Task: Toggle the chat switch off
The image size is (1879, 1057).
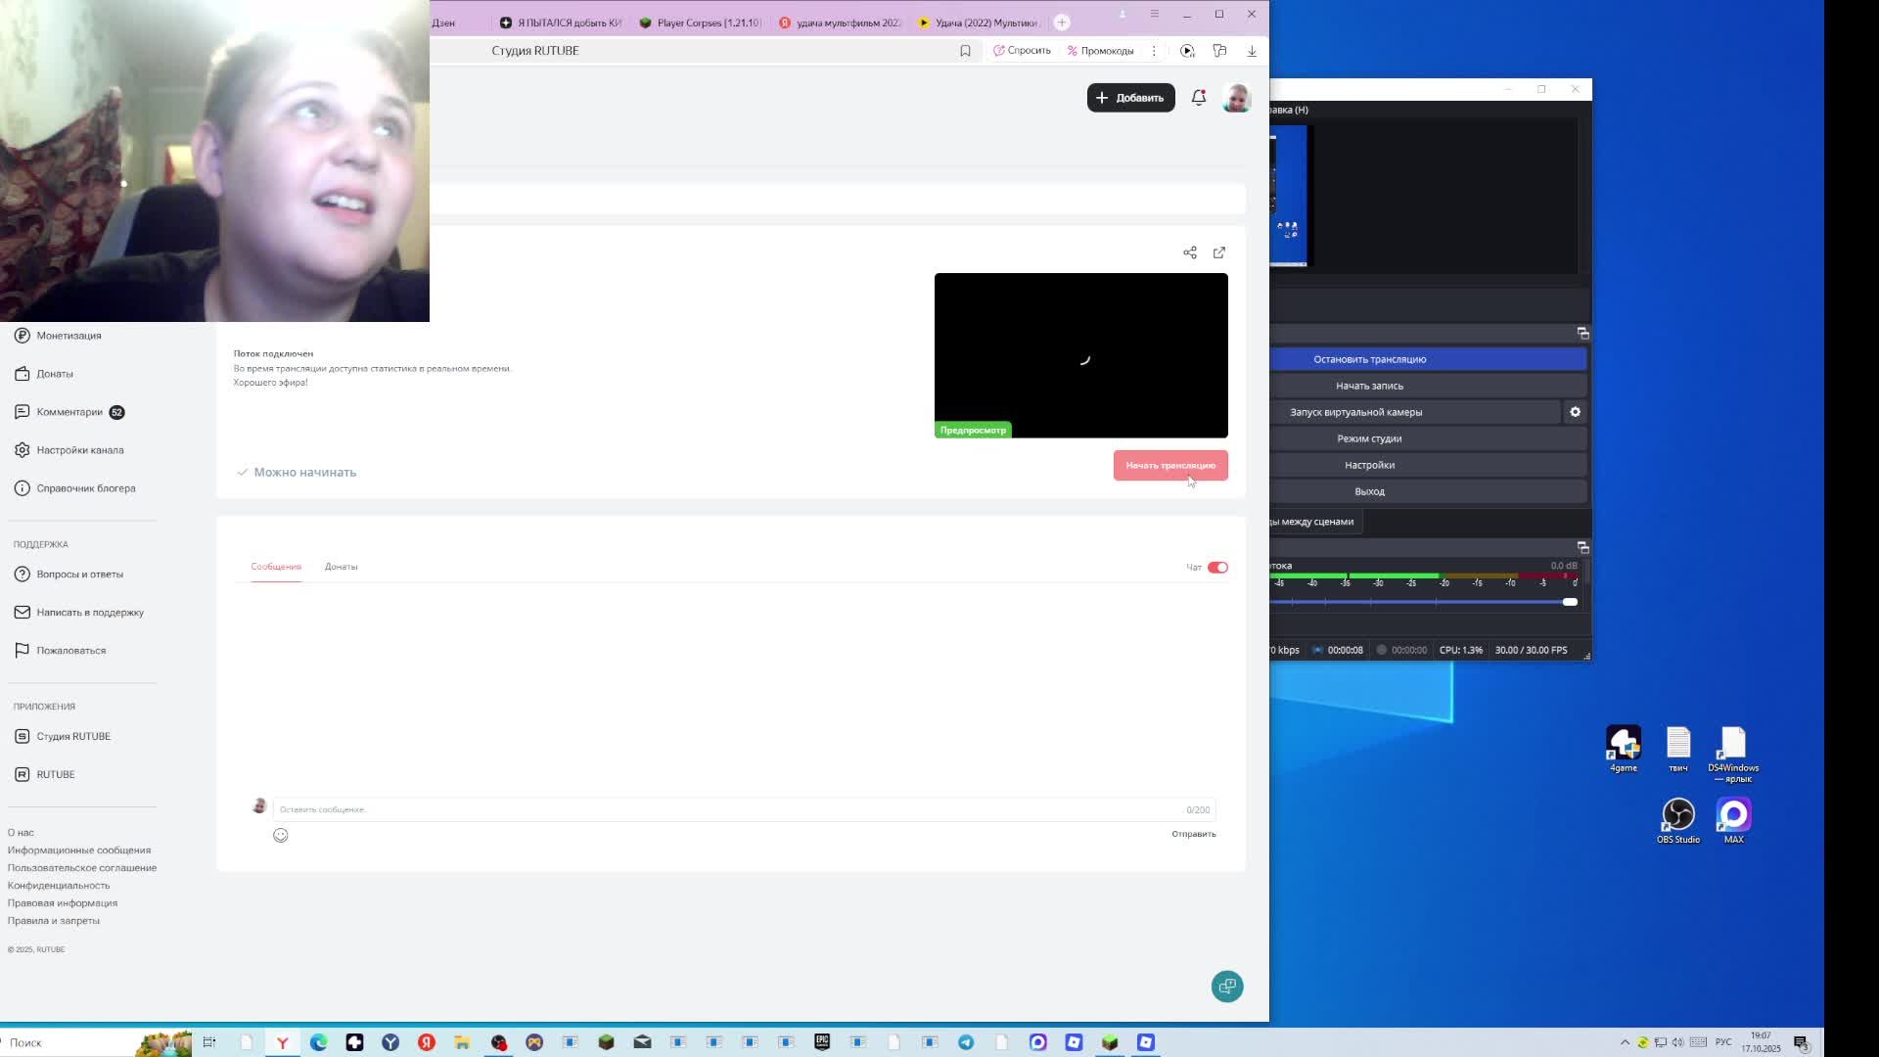Action: 1216,568
